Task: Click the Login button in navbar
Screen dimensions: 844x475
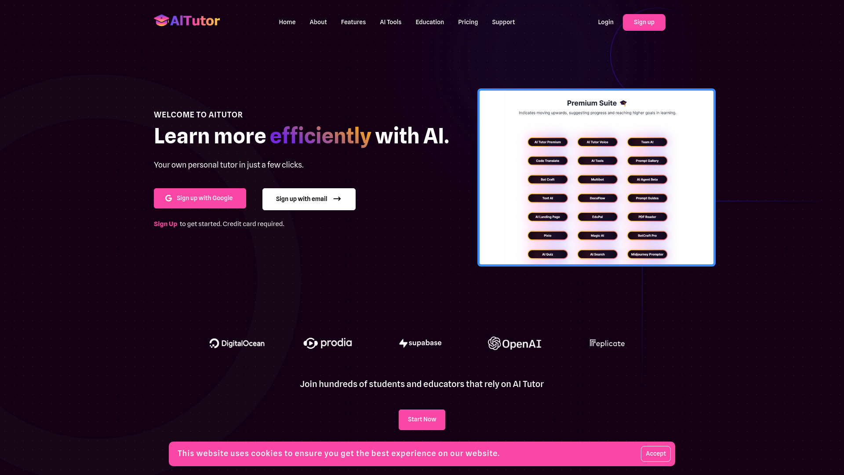Action: [605, 22]
